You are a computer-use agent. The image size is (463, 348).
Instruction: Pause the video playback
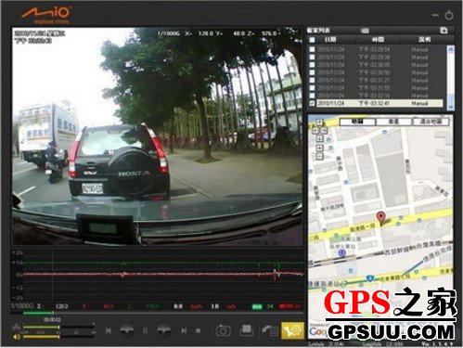point(146,330)
